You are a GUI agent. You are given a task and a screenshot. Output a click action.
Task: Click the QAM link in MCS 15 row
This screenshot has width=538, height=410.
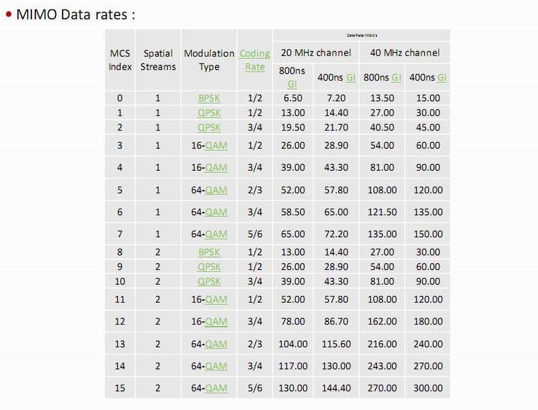coord(216,388)
